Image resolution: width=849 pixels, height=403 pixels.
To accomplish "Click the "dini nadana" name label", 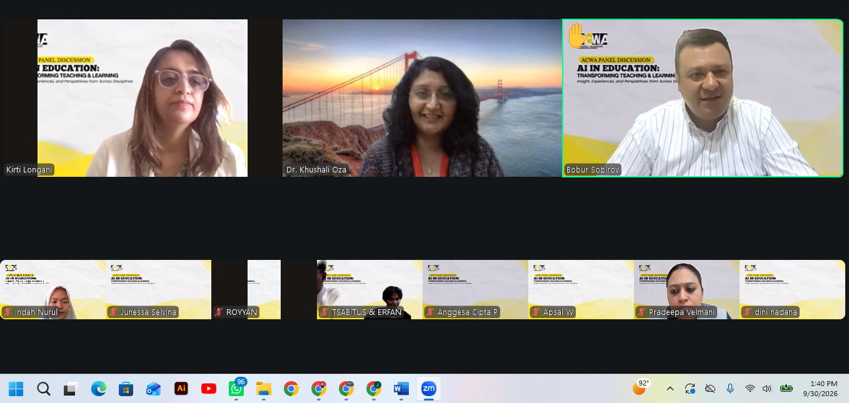I will tap(776, 312).
